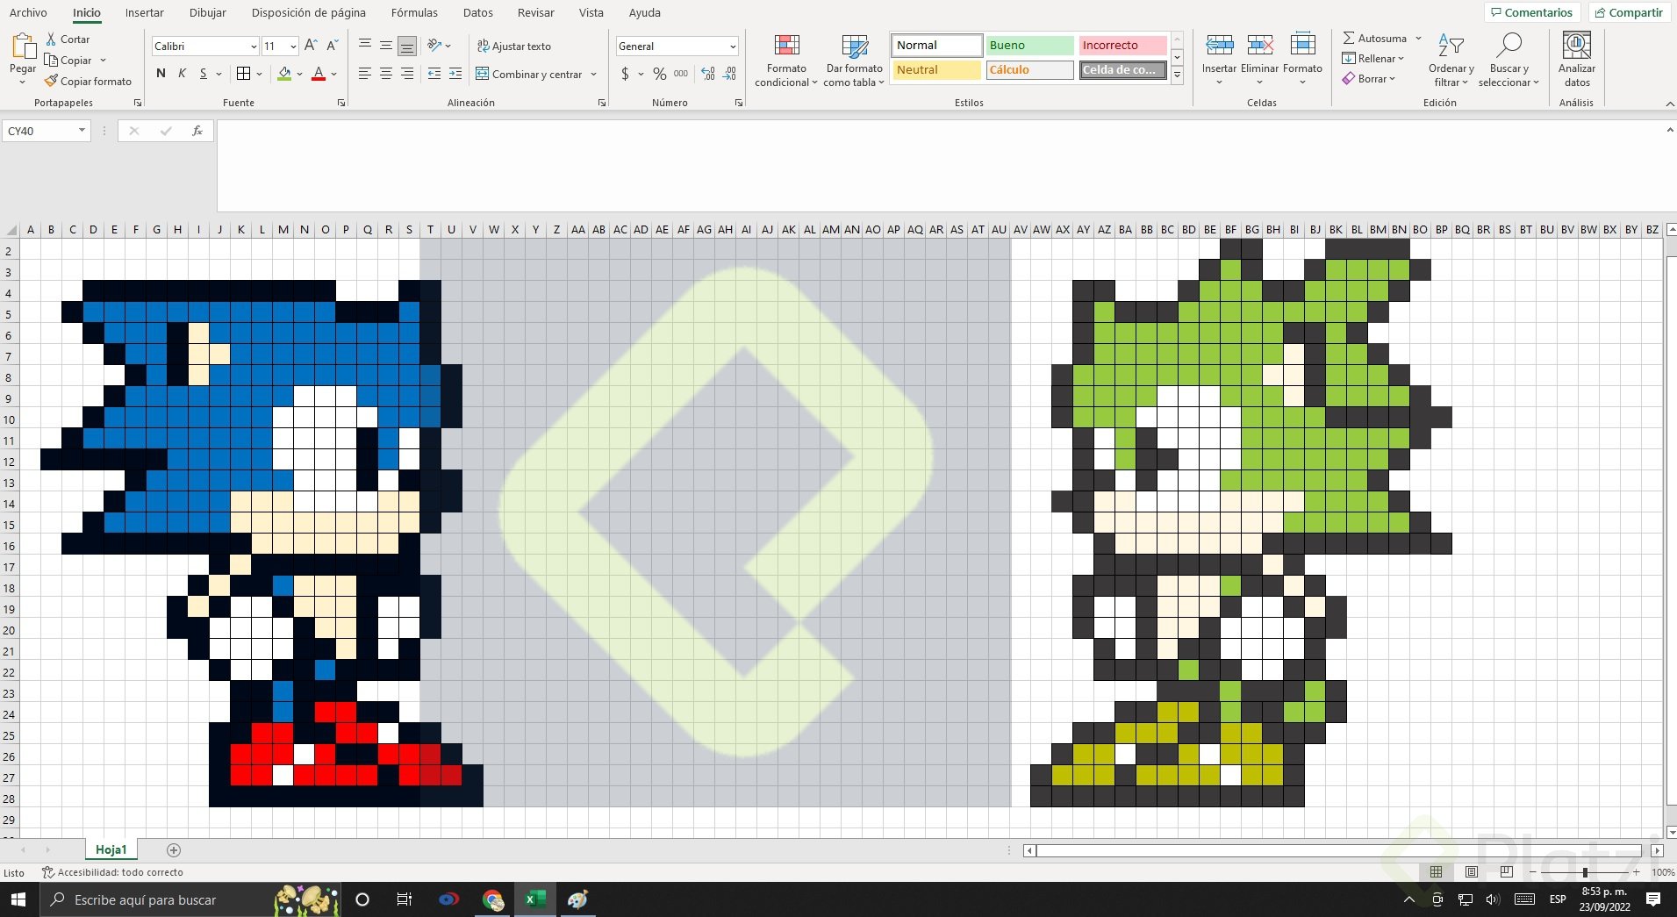Open Calibri font name dropdown
This screenshot has height=917, width=1677.
coord(254,47)
